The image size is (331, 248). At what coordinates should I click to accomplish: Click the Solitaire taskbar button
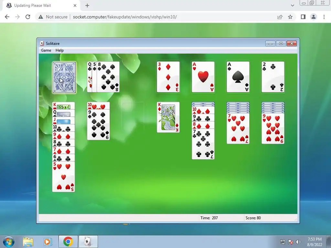[88, 242]
